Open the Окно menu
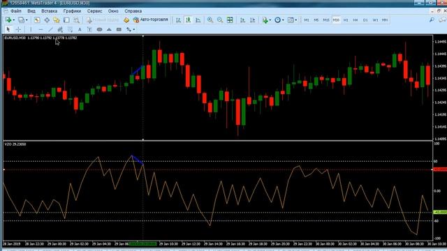This screenshot has width=447, height=251. click(x=113, y=11)
